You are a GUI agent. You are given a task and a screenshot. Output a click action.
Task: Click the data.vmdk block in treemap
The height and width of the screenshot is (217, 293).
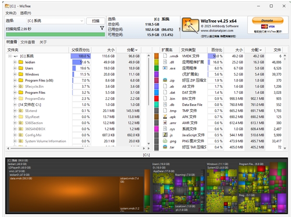pyautogui.click(x=64, y=194)
